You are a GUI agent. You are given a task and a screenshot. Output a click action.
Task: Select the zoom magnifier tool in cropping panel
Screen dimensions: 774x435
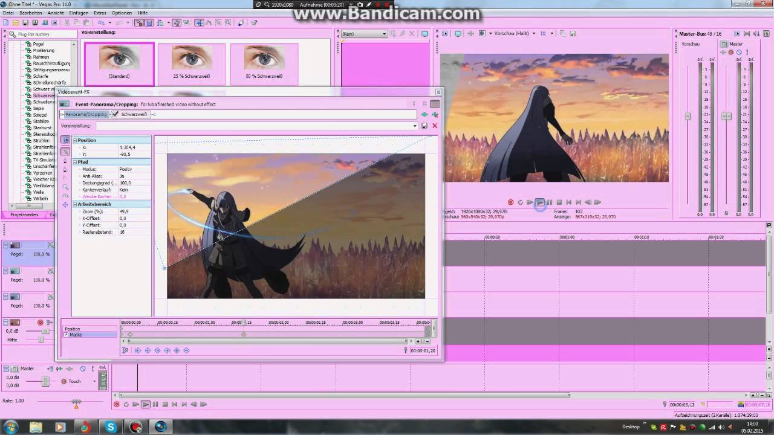pos(65,187)
